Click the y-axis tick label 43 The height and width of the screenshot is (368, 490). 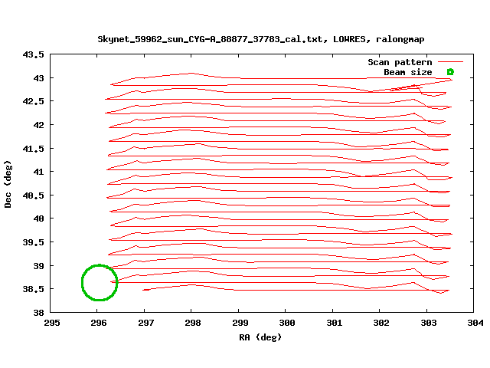coord(39,78)
